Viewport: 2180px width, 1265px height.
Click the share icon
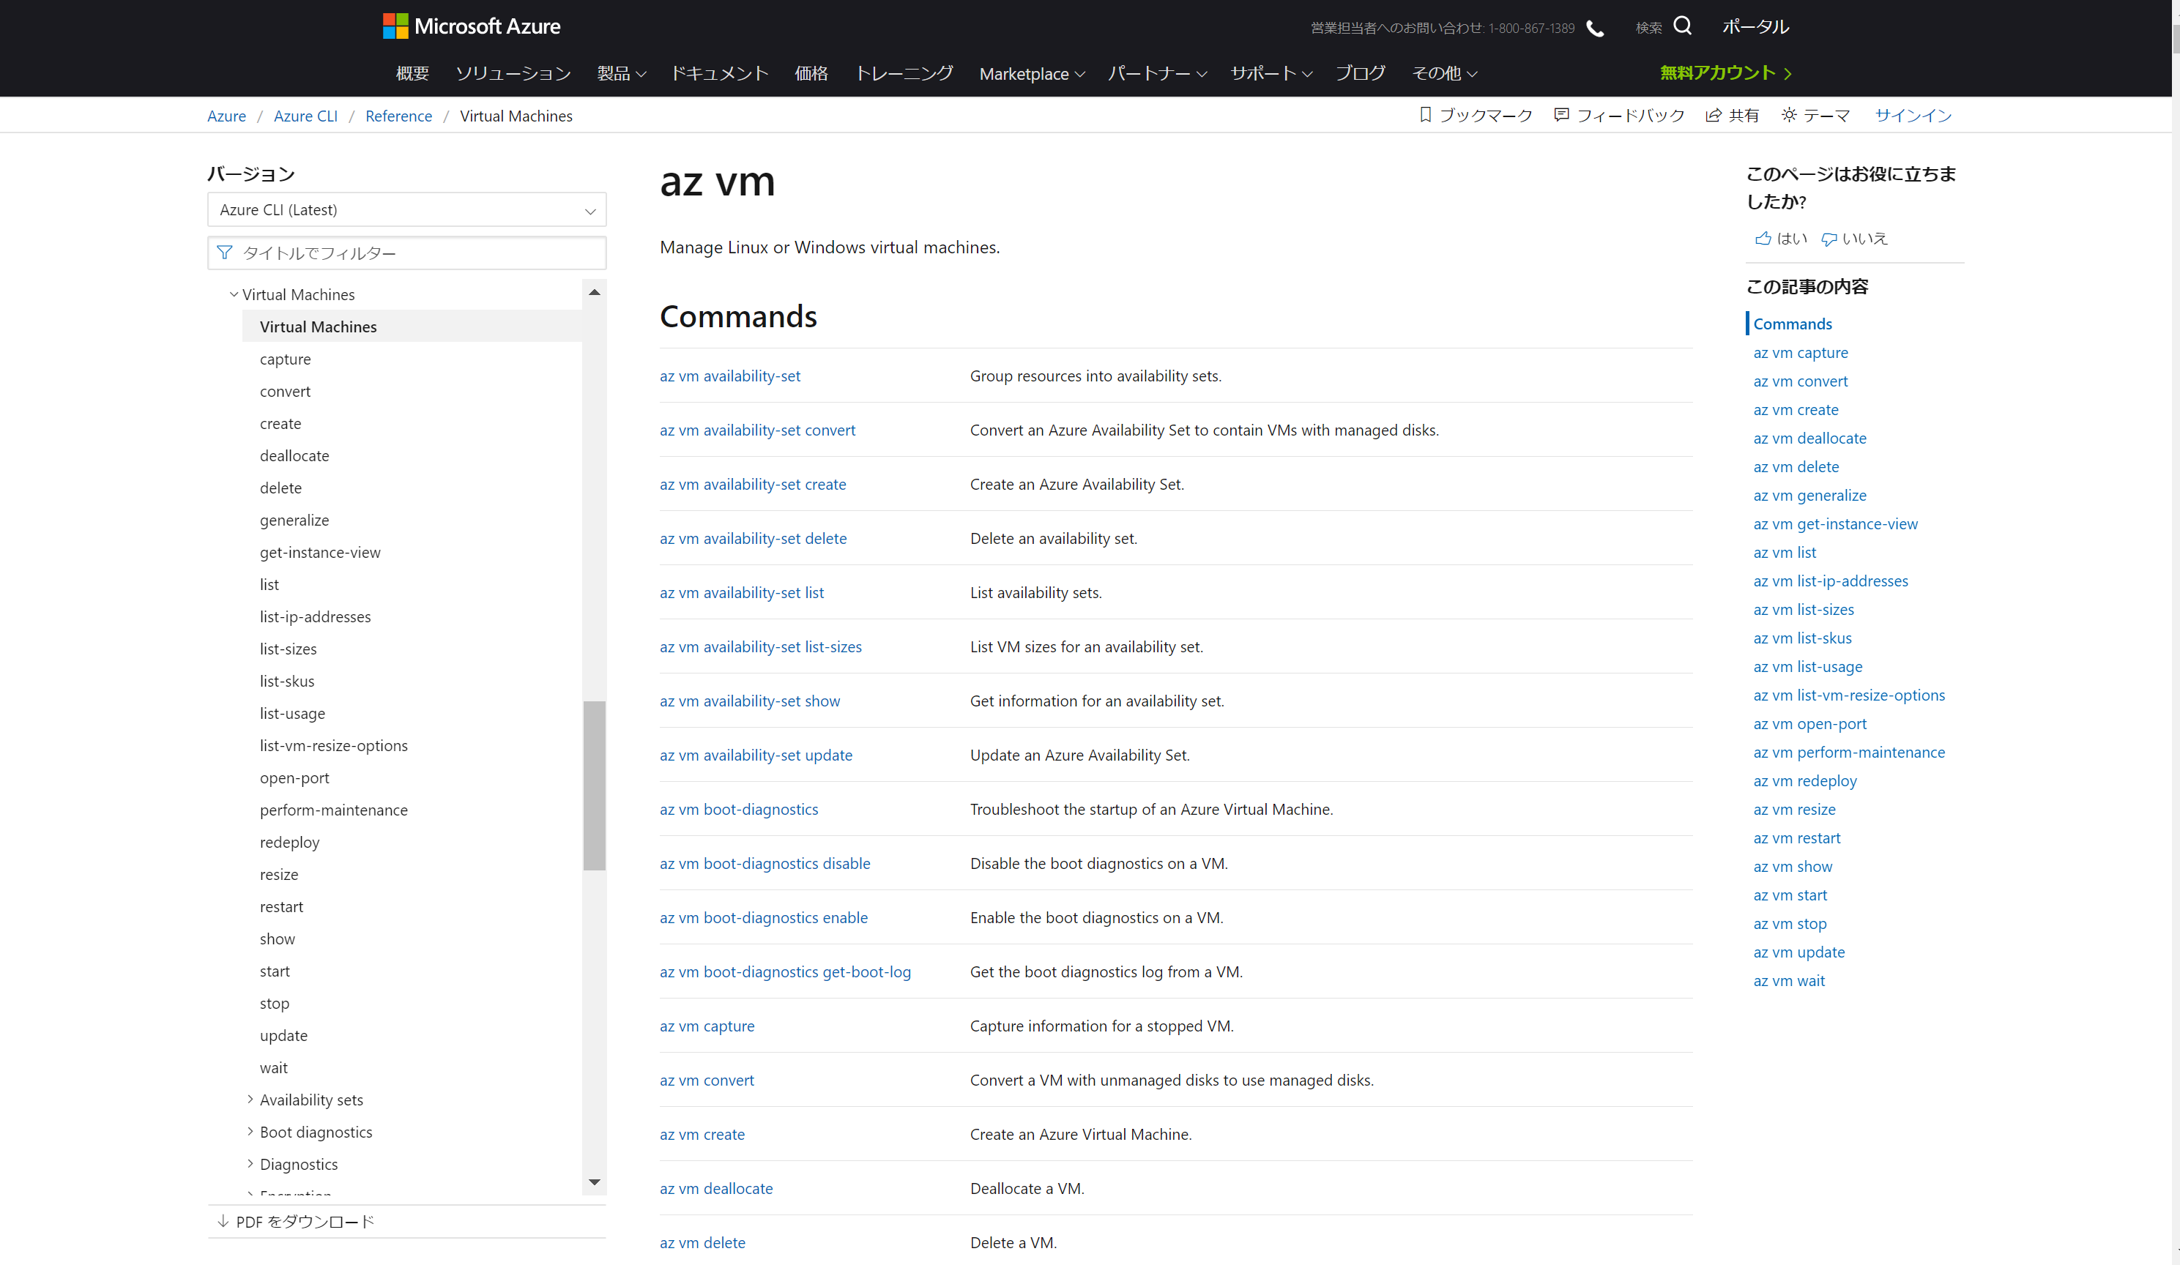pyautogui.click(x=1713, y=115)
